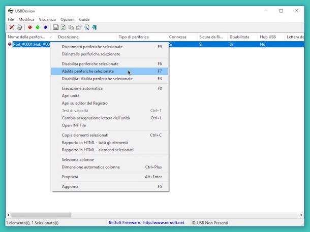310x232 pixels.
Task: Click the USBDeview app icon in title bar
Action: pyautogui.click(x=11, y=11)
